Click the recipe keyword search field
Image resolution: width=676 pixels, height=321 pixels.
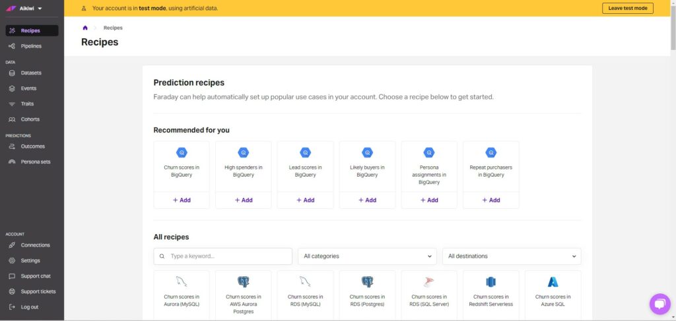coord(228,256)
